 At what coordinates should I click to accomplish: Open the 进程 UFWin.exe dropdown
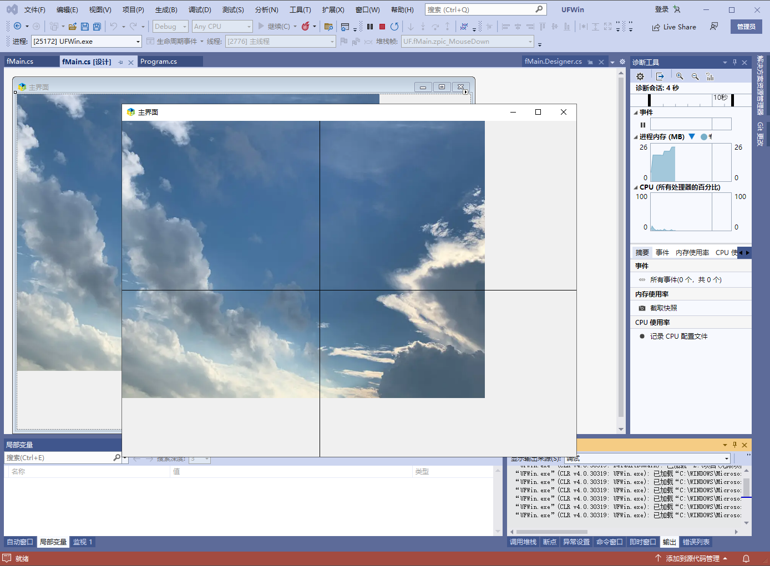pyautogui.click(x=87, y=42)
